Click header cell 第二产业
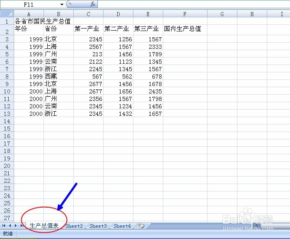The height and width of the screenshot is (239, 290). pyautogui.click(x=118, y=30)
